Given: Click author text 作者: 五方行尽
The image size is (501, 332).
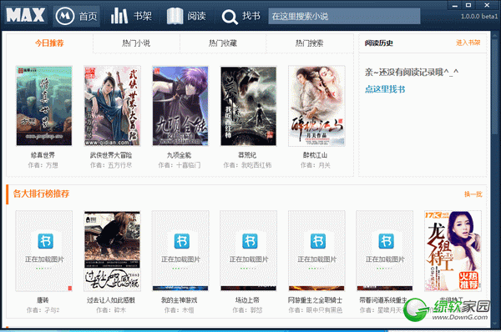Looking at the screenshot, I should click(x=111, y=165).
